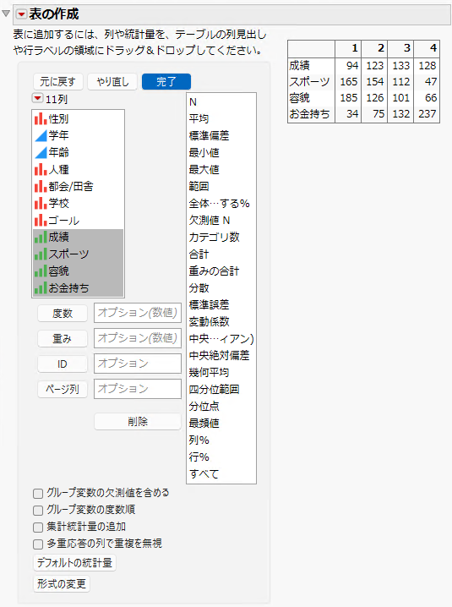Choose 中央絶対偏差 statistic
The height and width of the screenshot is (607, 452).
(x=219, y=355)
